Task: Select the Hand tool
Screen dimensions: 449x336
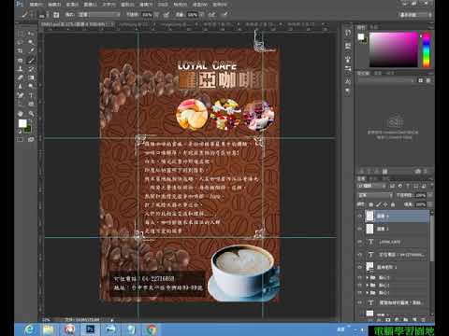Action: [21, 114]
